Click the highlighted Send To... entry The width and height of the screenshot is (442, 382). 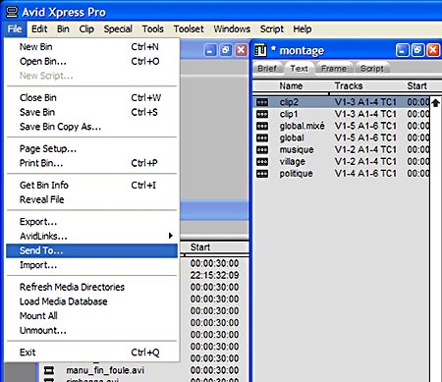91,250
